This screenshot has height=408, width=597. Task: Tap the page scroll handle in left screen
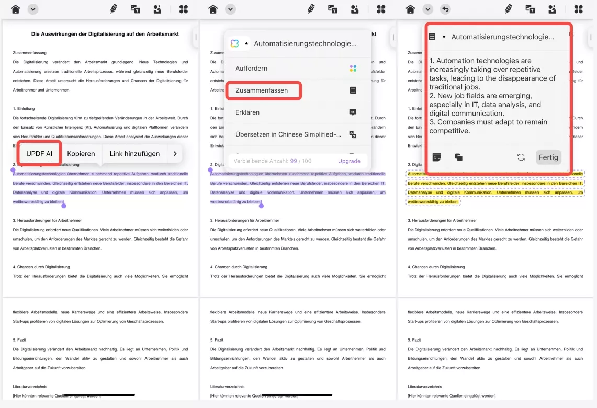tap(196, 37)
